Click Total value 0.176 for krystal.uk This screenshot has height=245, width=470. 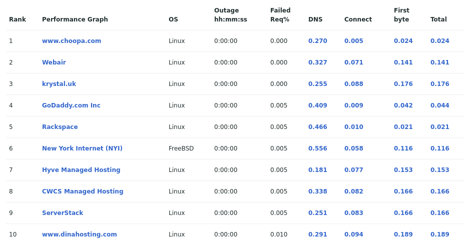[x=440, y=84]
